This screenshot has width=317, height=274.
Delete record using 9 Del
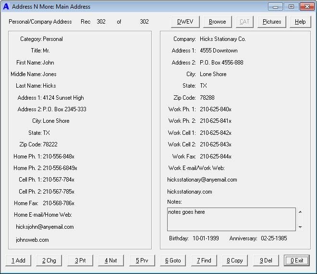pyautogui.click(x=266, y=261)
